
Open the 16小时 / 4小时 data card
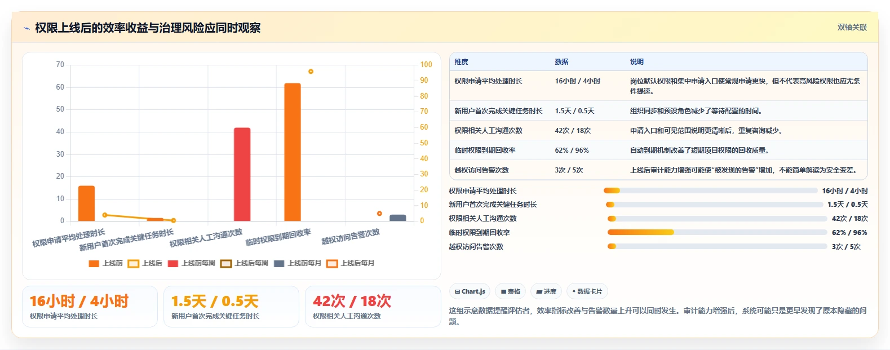(90, 307)
